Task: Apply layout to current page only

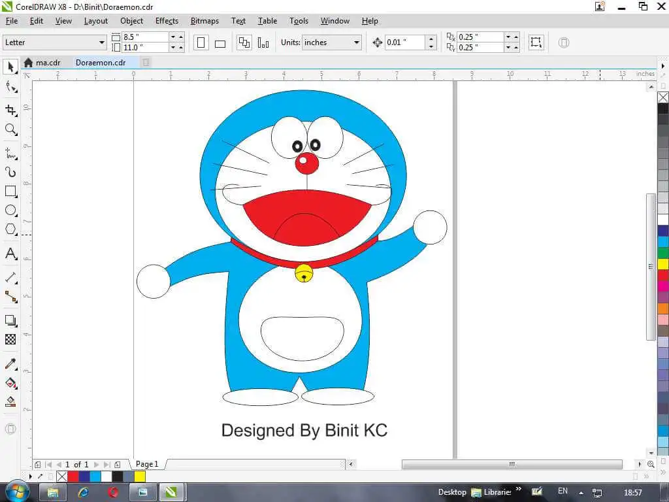Action: (x=263, y=42)
